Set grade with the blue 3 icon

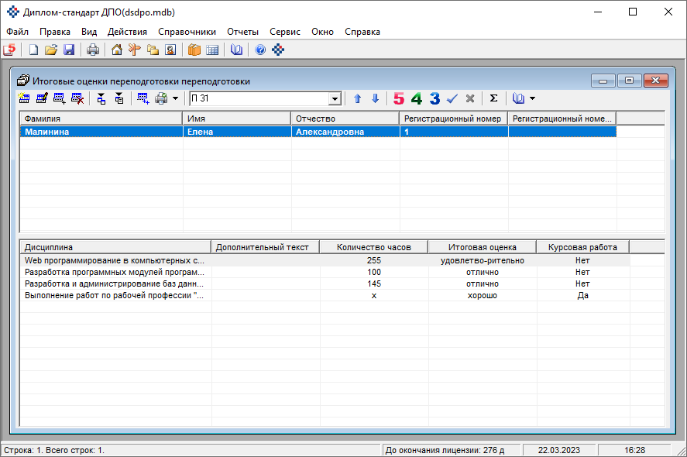(435, 99)
